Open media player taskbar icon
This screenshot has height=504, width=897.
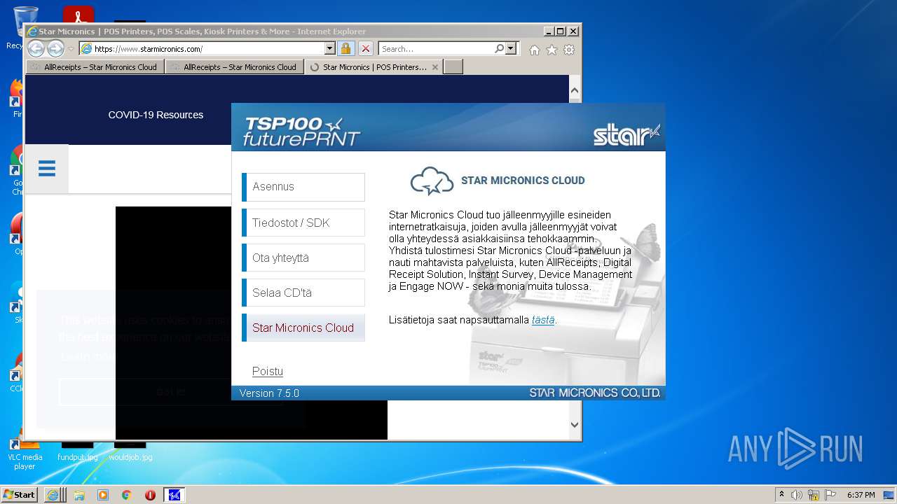[x=103, y=495]
